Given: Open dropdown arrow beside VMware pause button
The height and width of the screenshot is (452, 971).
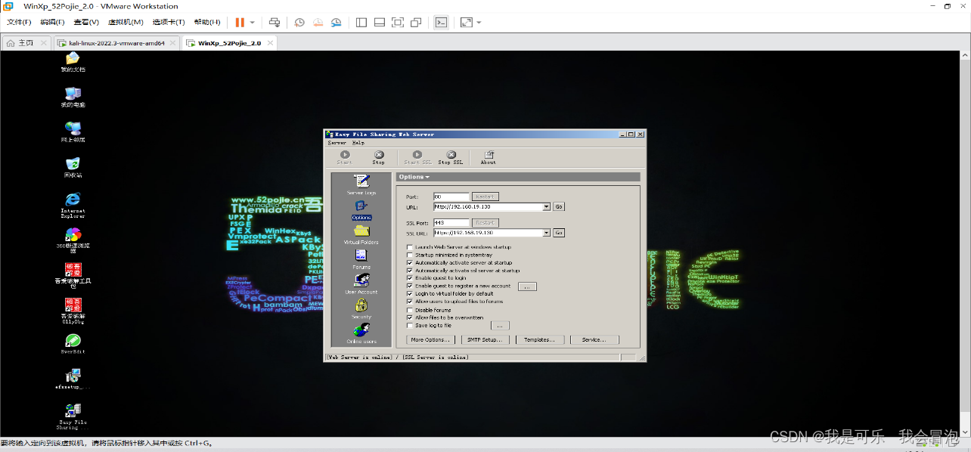Looking at the screenshot, I should (x=253, y=23).
